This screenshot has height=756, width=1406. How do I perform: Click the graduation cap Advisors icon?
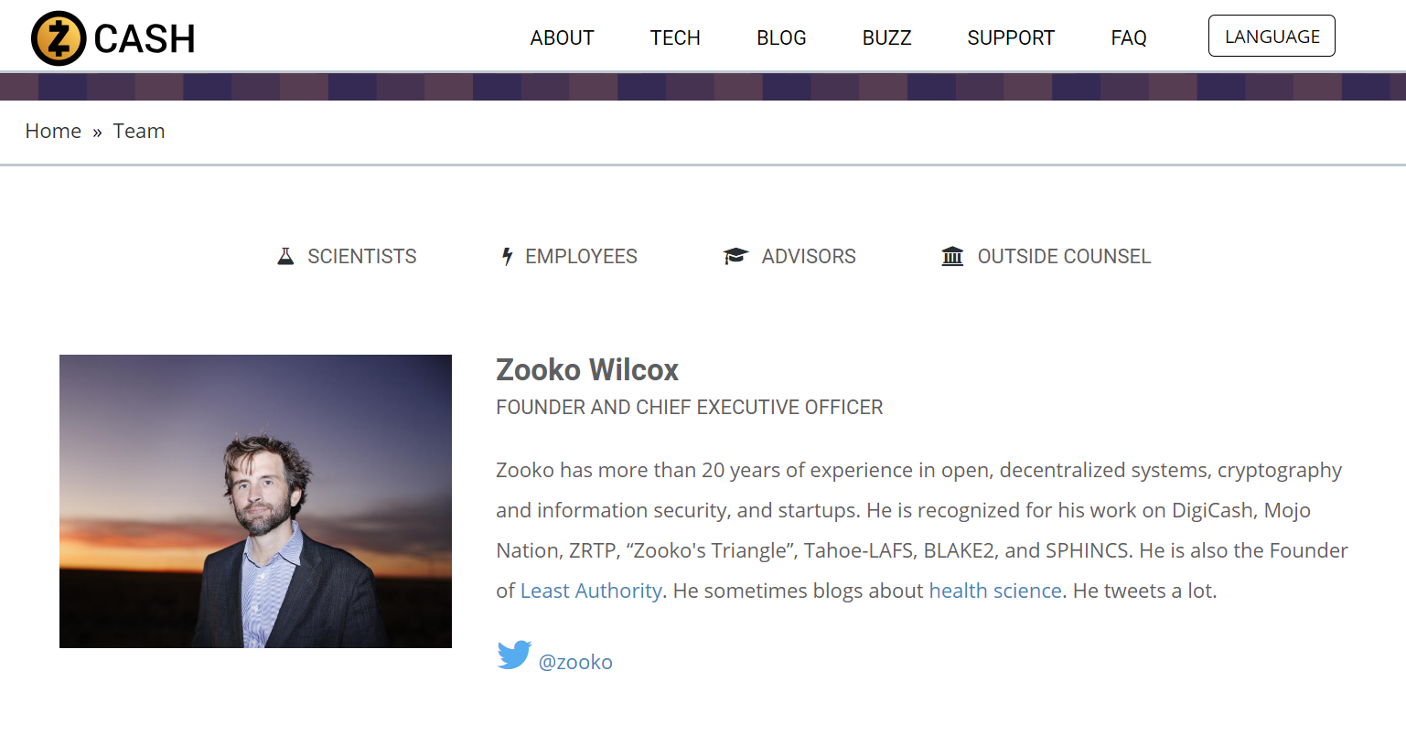735,256
